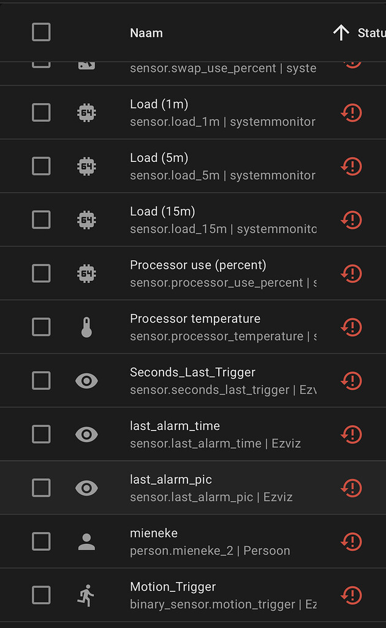The height and width of the screenshot is (628, 386).
Task: Tick the checkbox next to last_alarm_time
Action: point(41,434)
